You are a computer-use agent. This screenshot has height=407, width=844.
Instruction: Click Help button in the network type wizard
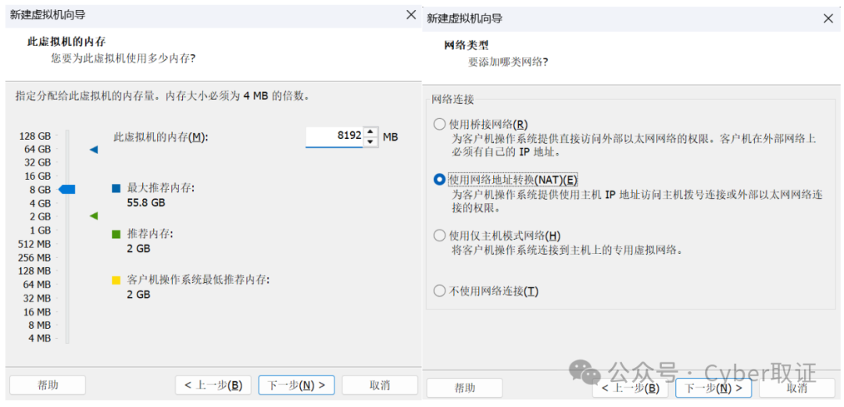464,387
